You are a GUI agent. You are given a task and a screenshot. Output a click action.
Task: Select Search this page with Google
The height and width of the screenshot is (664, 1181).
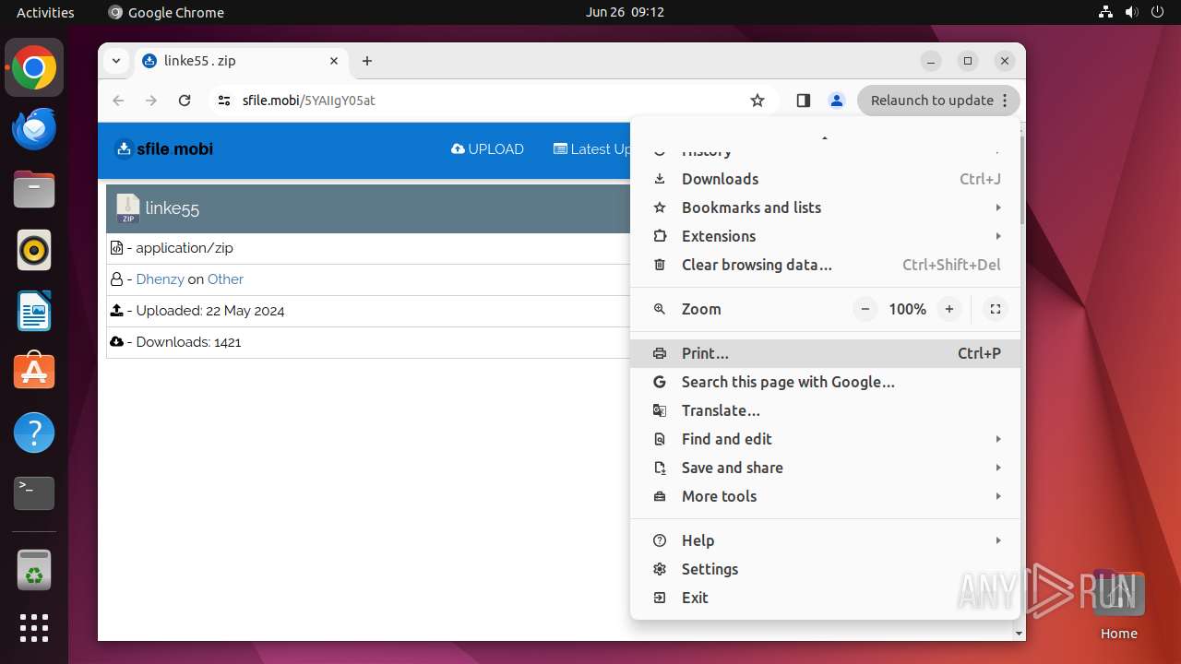(826, 382)
